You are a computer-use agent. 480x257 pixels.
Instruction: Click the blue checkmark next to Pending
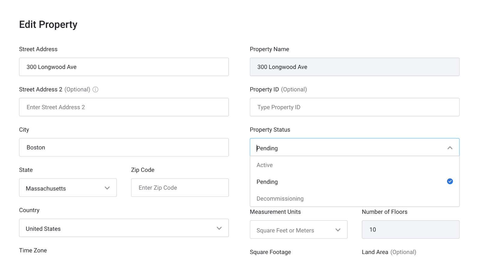click(x=450, y=181)
